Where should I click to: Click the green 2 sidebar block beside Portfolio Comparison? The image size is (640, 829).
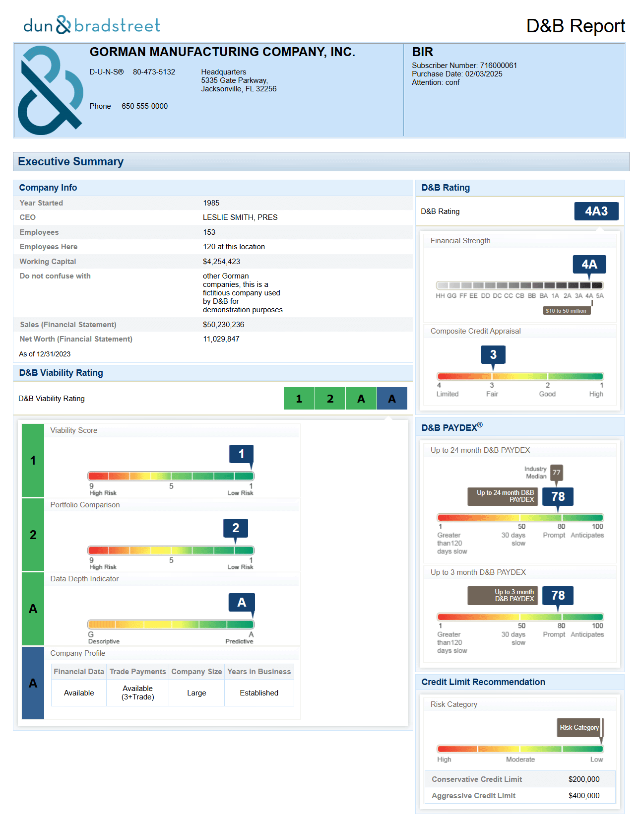33,535
